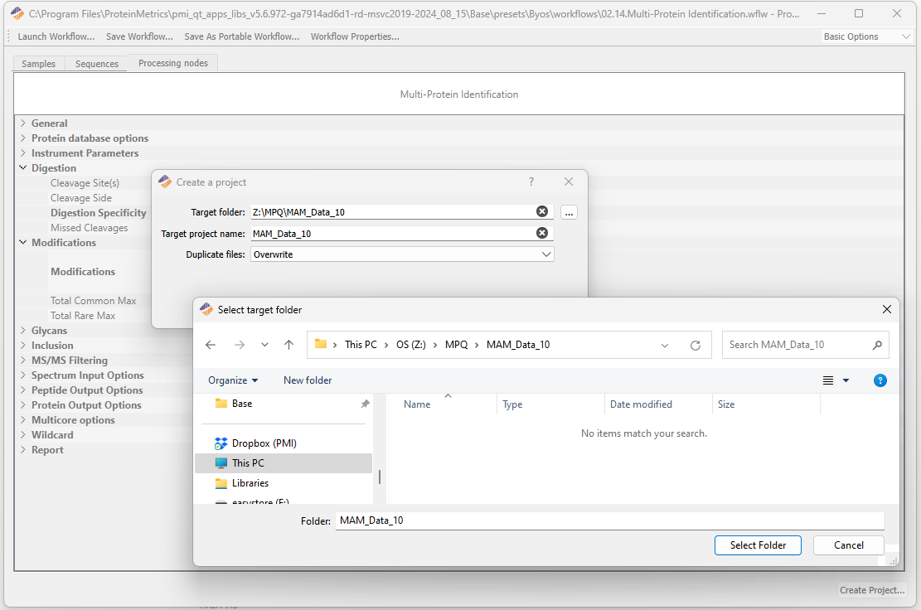Screen dimensions: 921x610
Task: Select Libraries in navigation pane
Action: tap(250, 483)
